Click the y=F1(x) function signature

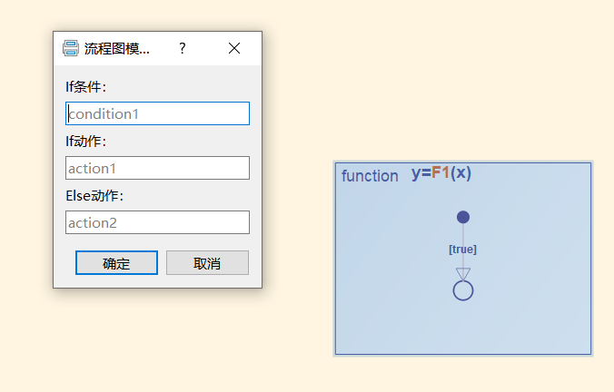441,173
